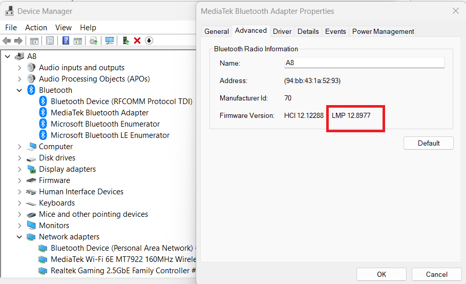Click the Disable device down-arrow icon
466x284 pixels.
(x=149, y=41)
